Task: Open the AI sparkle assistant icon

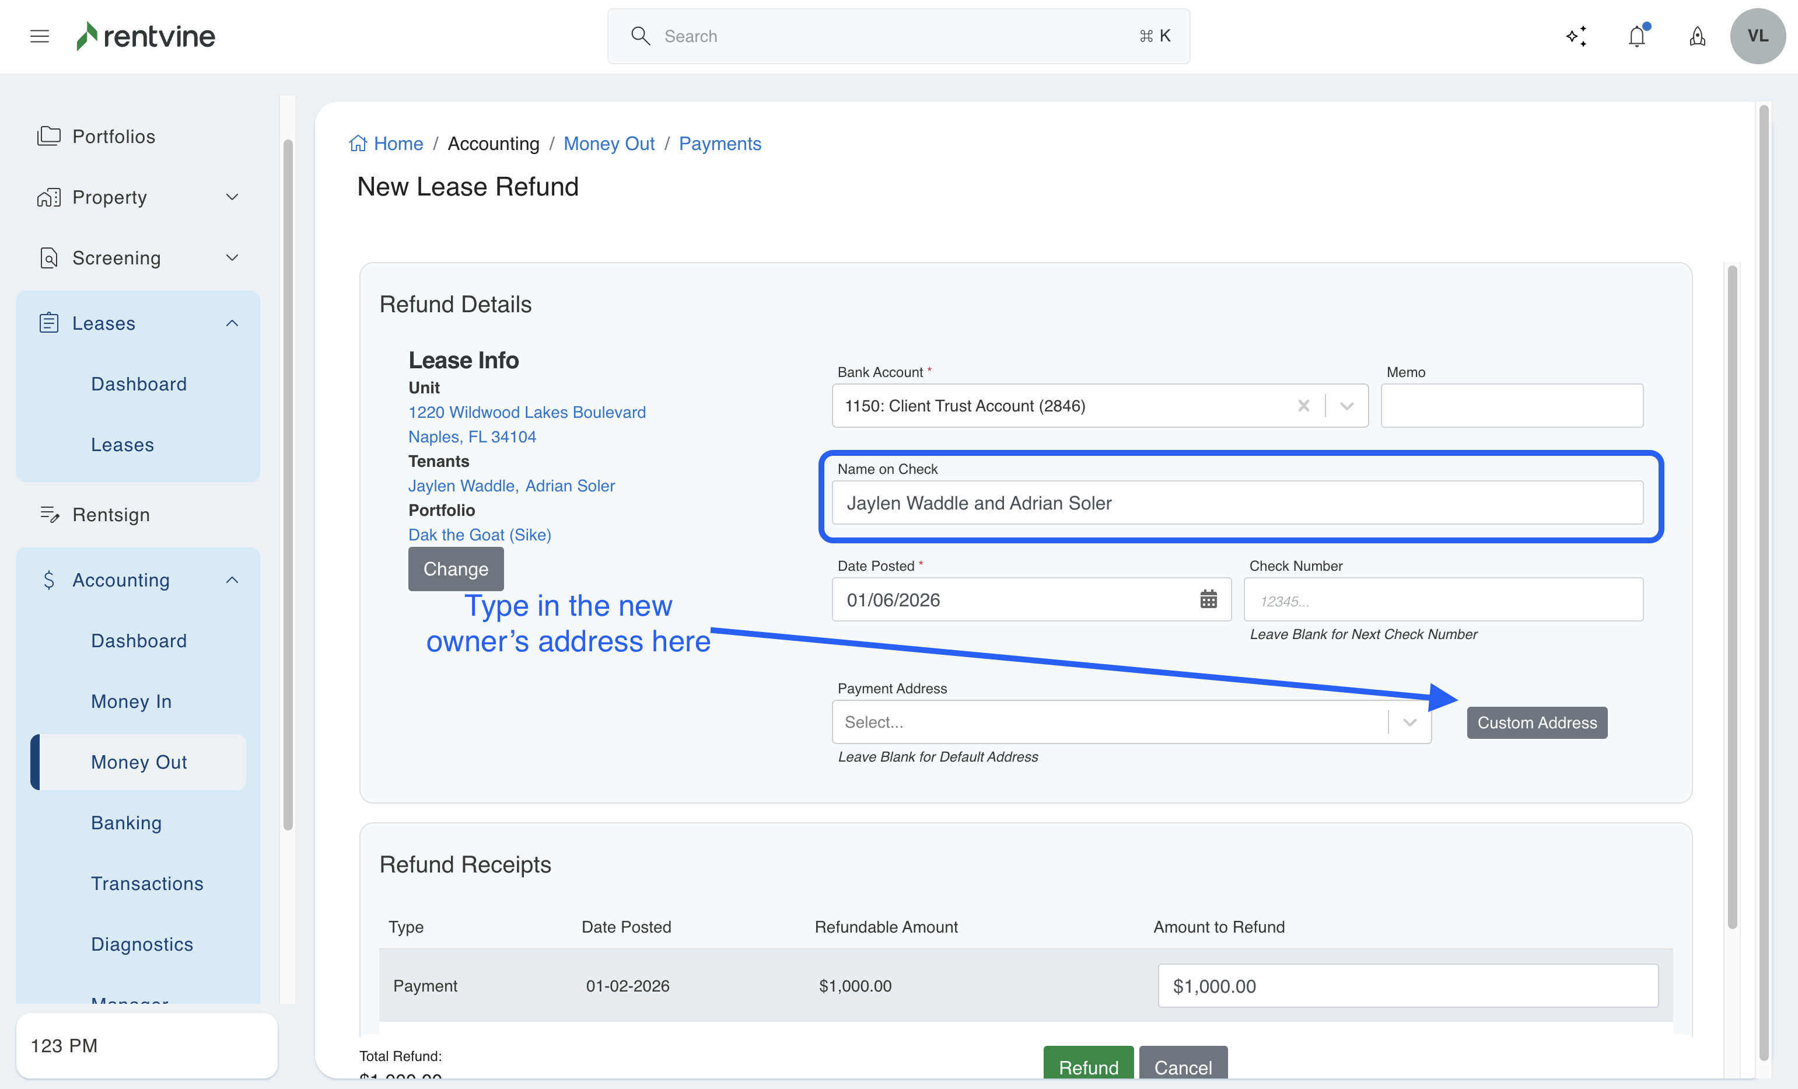Action: pos(1576,36)
